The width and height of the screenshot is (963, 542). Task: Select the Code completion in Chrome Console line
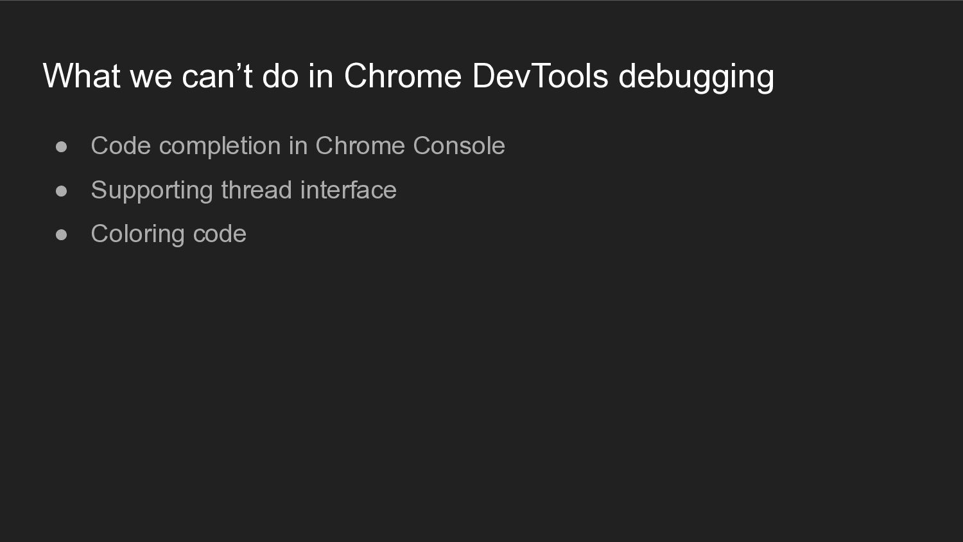click(298, 147)
